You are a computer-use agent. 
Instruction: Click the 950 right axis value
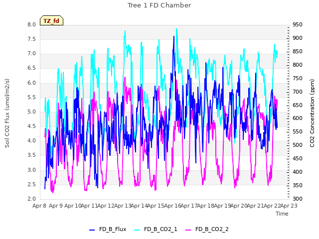click(x=298, y=24)
